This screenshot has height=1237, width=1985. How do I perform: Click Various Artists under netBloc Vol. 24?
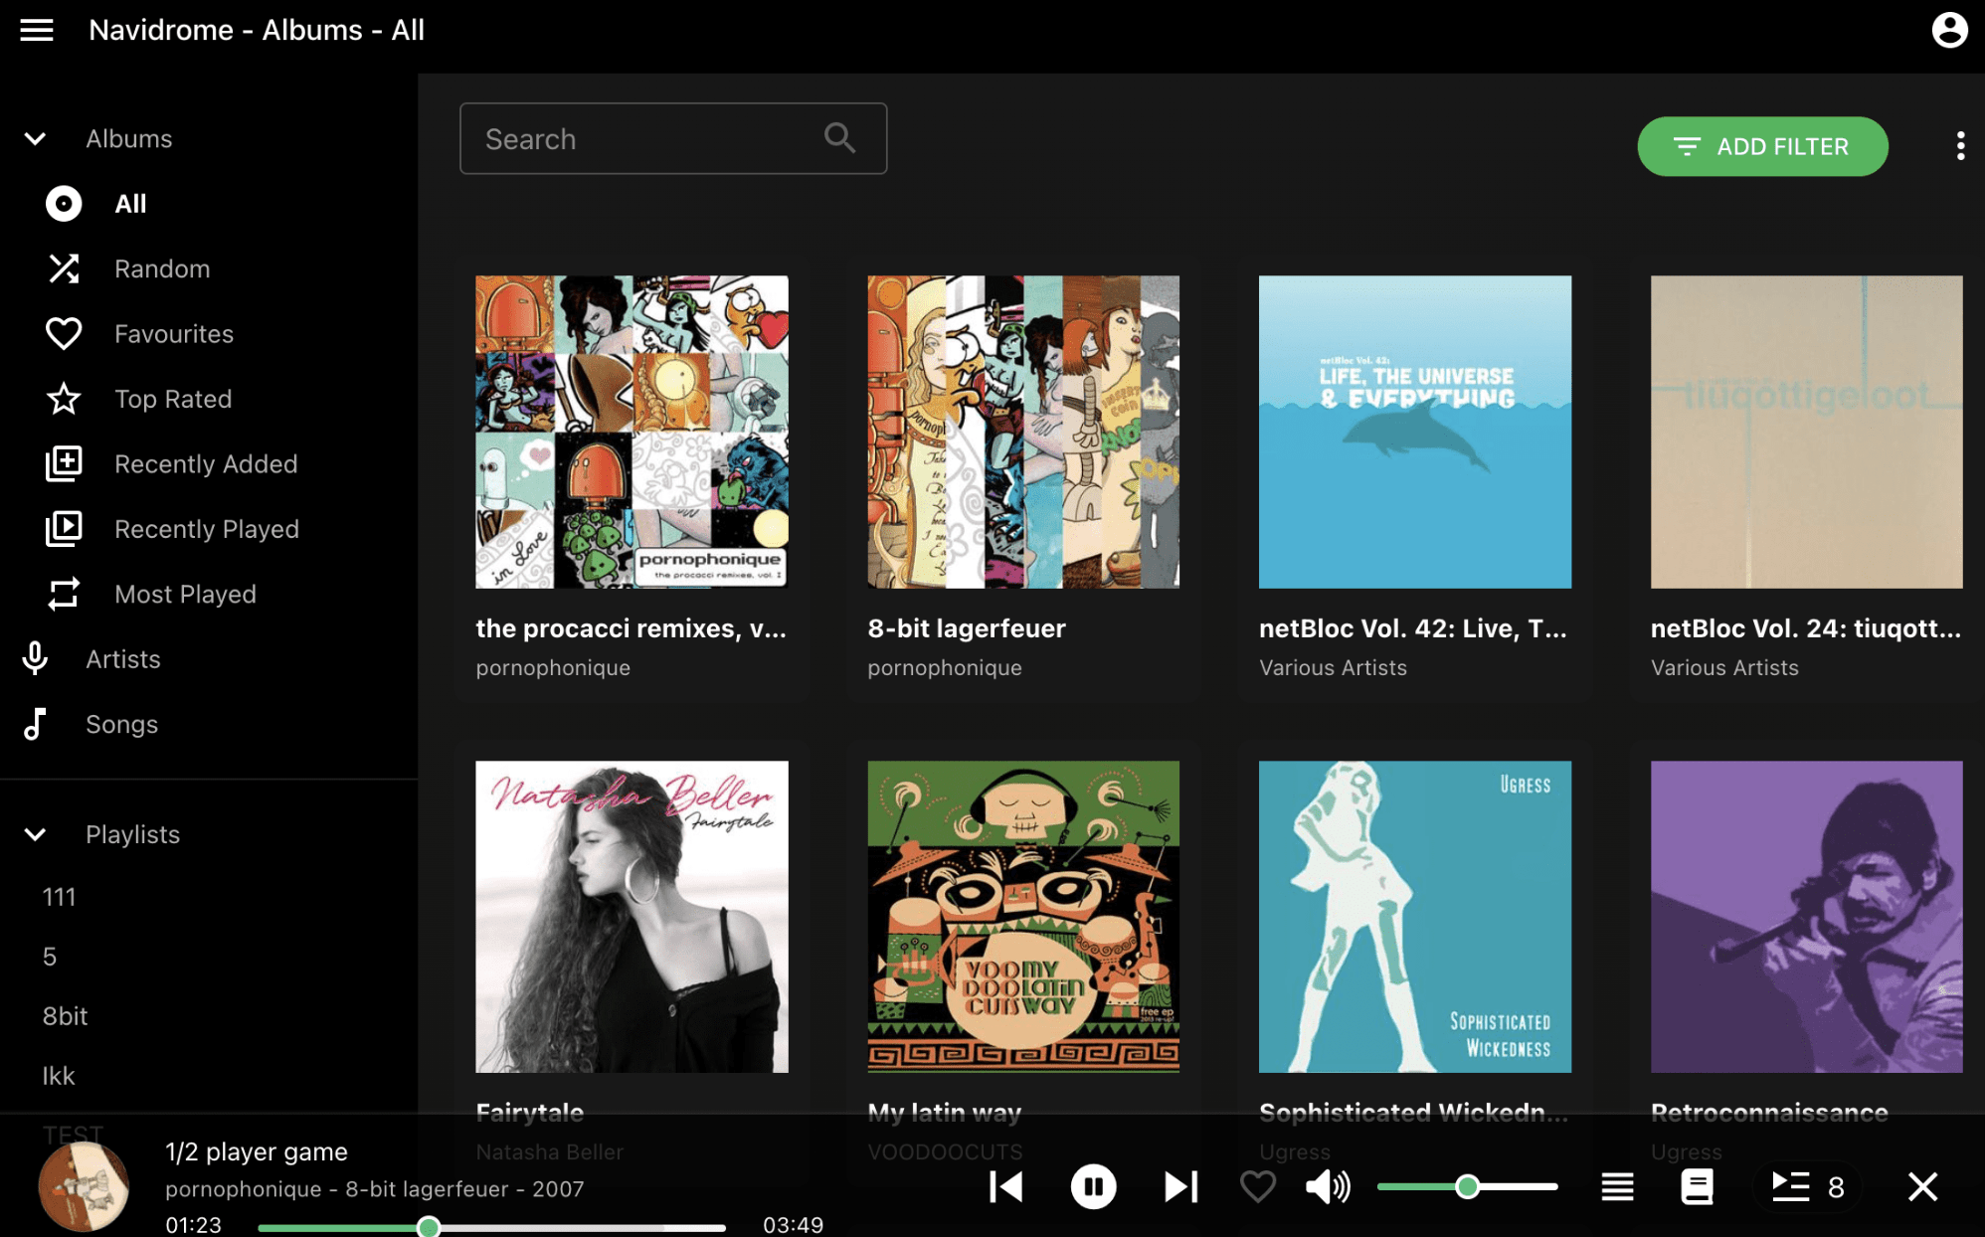pyautogui.click(x=1724, y=668)
